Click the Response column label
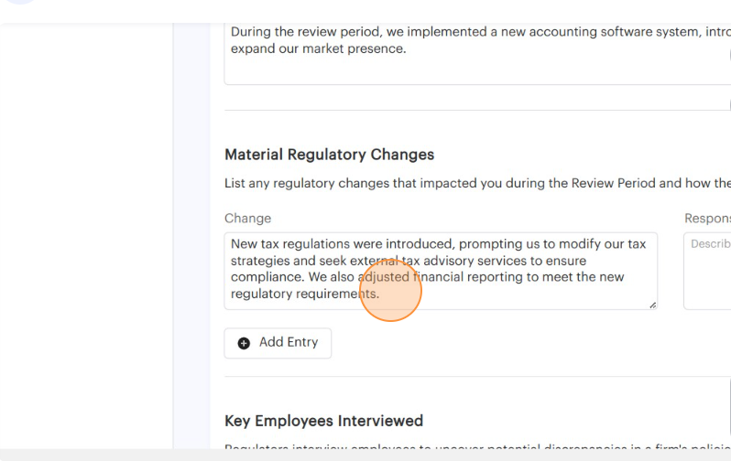 [707, 219]
